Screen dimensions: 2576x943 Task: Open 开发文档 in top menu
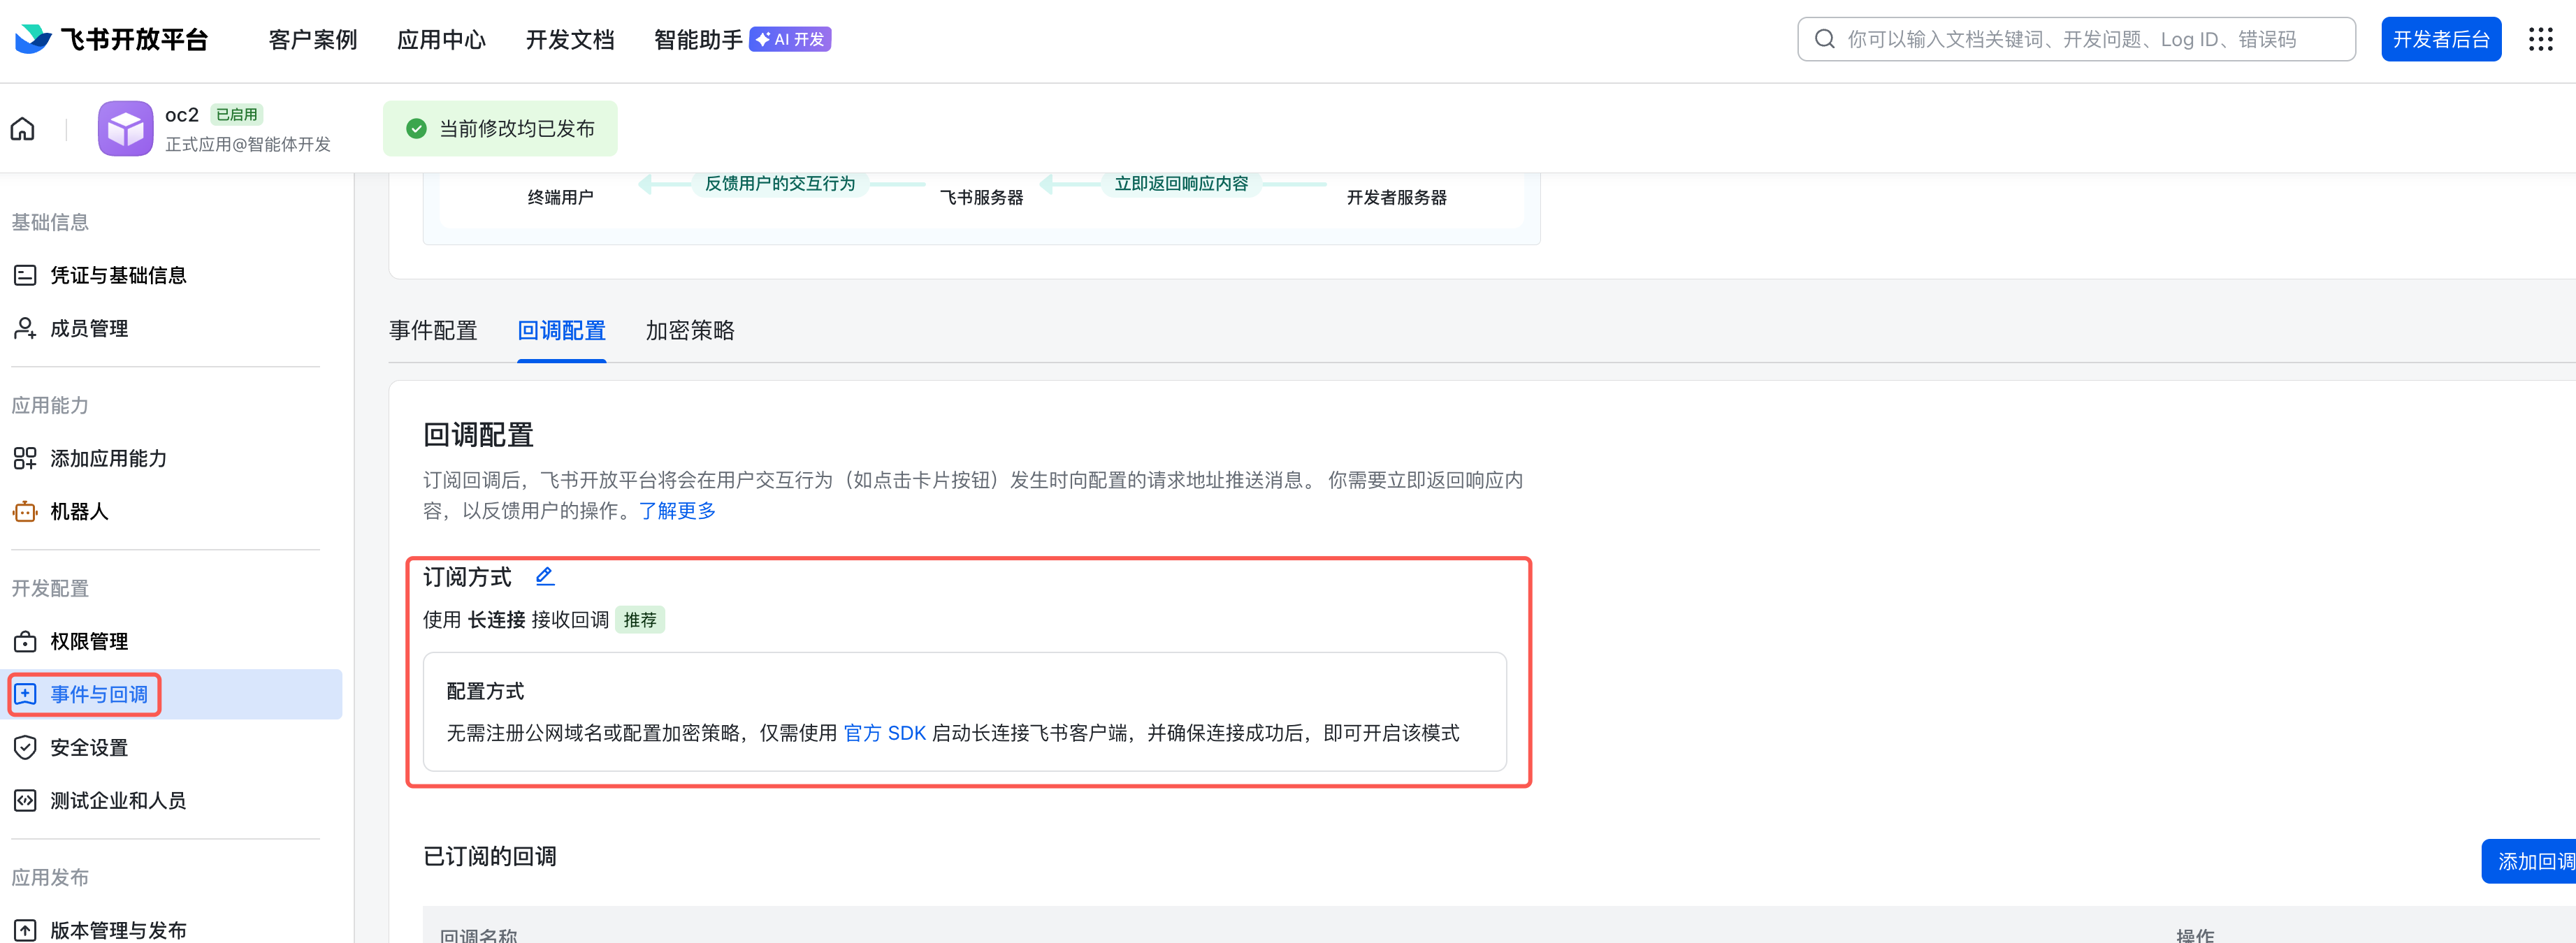[570, 39]
